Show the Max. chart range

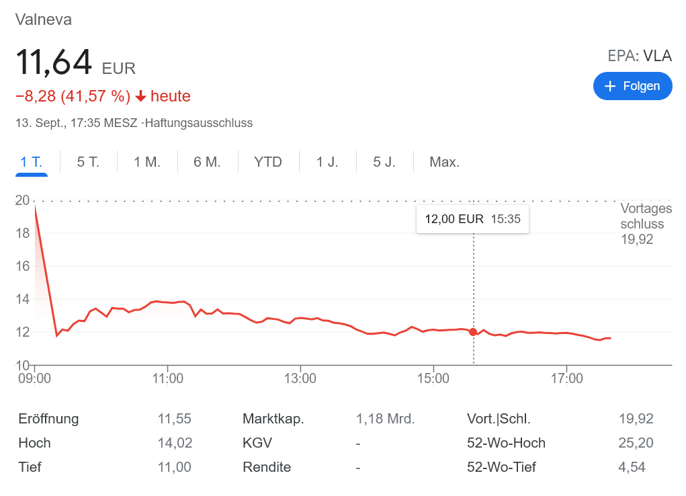coord(444,162)
